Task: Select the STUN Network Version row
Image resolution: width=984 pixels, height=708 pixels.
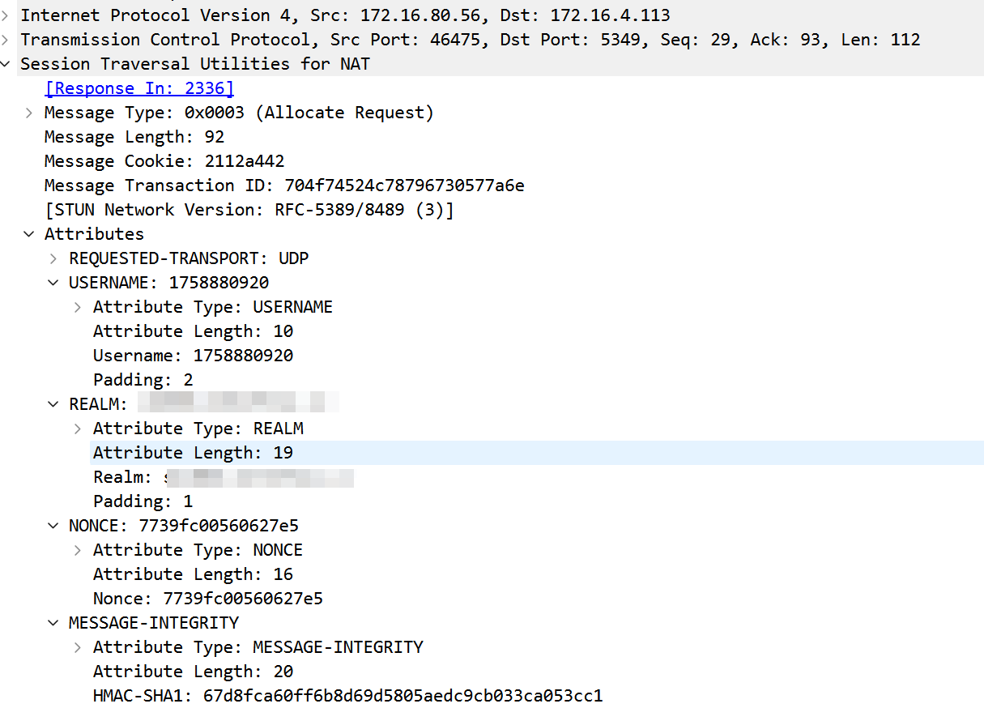Action: click(x=249, y=210)
